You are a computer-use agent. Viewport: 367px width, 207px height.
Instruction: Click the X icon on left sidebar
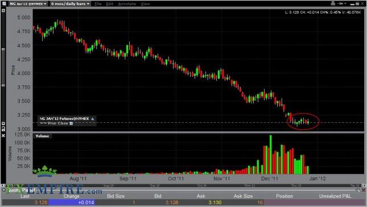(x=3, y=135)
